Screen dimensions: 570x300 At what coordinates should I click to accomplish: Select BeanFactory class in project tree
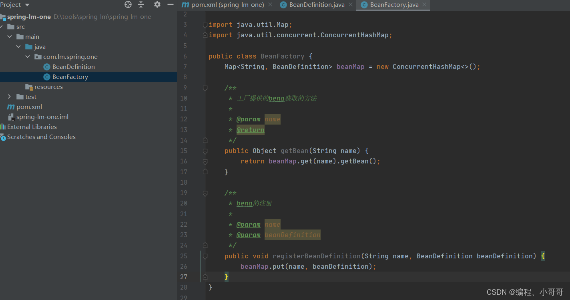pos(70,77)
